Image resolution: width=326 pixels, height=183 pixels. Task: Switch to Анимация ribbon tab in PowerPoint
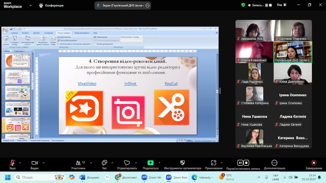48,33
